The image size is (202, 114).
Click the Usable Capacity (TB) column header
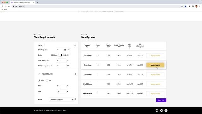(x=119, y=46)
